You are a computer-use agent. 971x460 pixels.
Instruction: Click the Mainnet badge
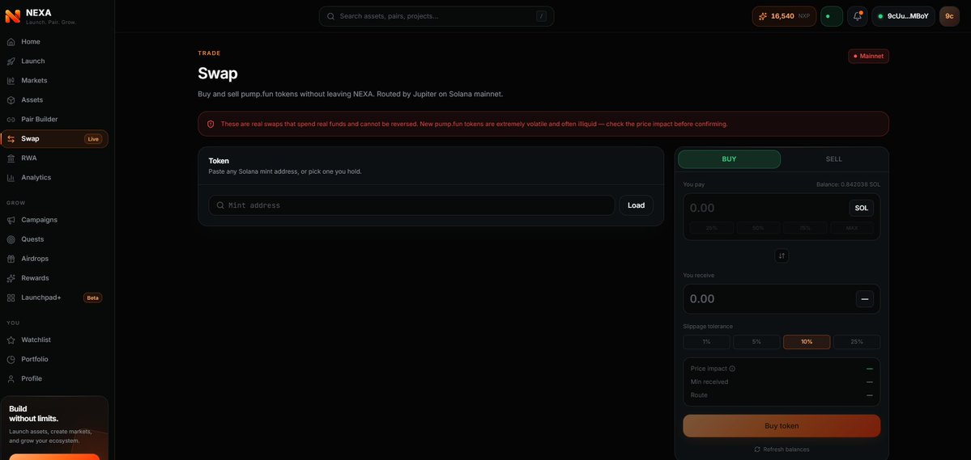[x=868, y=57]
